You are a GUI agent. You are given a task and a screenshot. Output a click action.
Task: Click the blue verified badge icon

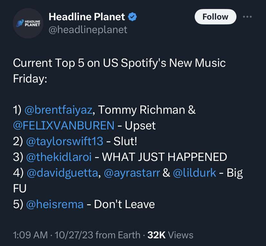pos(132,17)
